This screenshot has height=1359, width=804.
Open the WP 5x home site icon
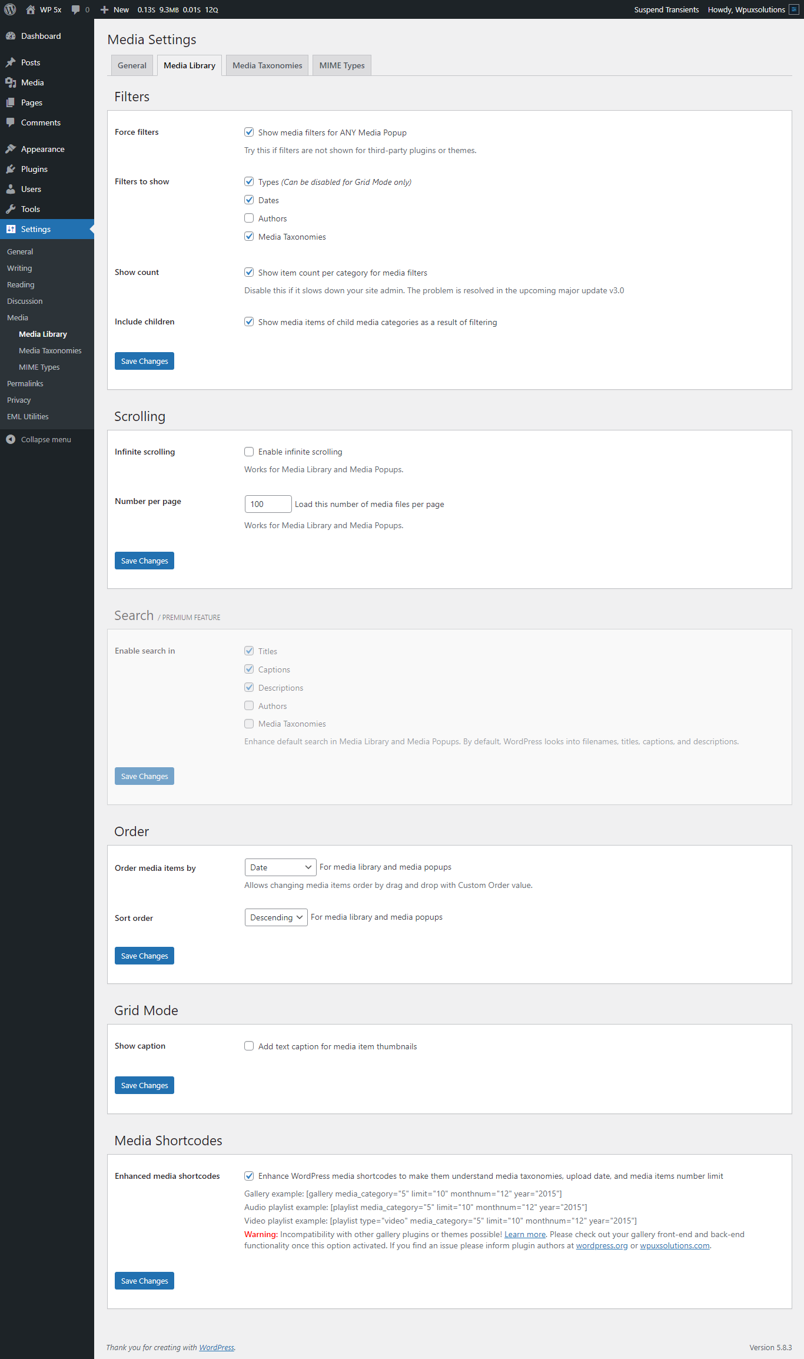click(x=31, y=9)
